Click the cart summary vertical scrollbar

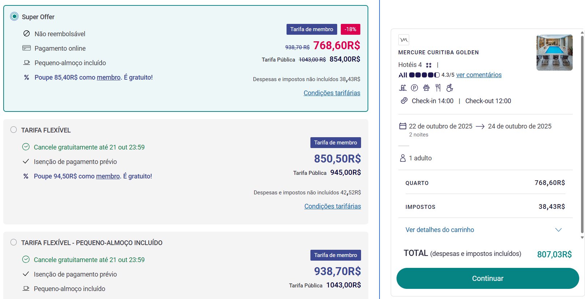582,134
